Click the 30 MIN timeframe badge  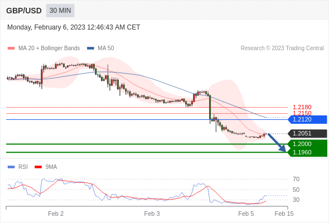tap(60, 11)
